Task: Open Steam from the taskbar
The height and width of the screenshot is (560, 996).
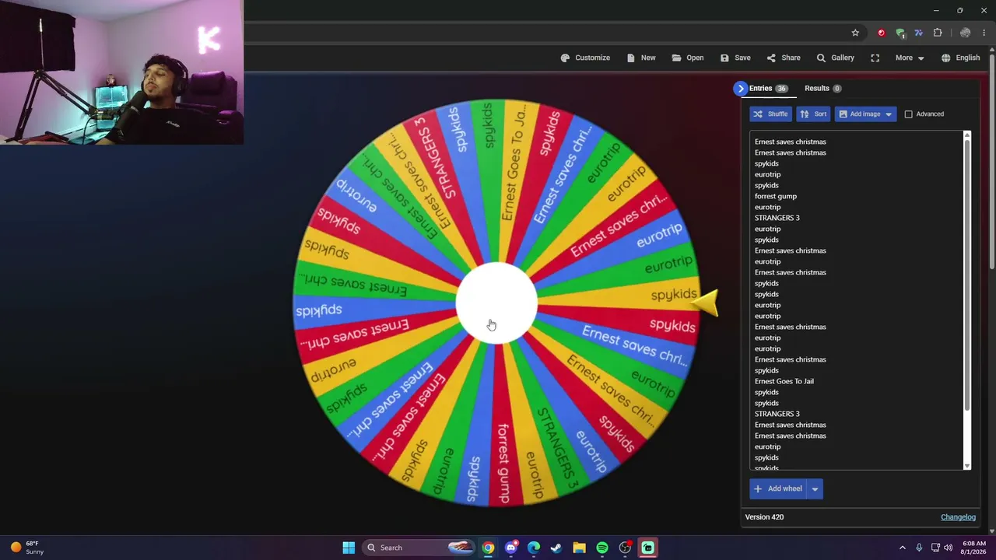Action: tap(556, 548)
